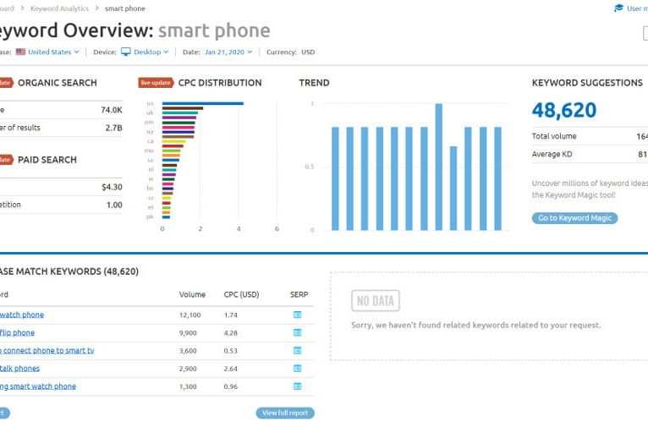Click the blue 'us' CPC distribution bar
The width and height of the screenshot is (648, 438).
coord(202,104)
